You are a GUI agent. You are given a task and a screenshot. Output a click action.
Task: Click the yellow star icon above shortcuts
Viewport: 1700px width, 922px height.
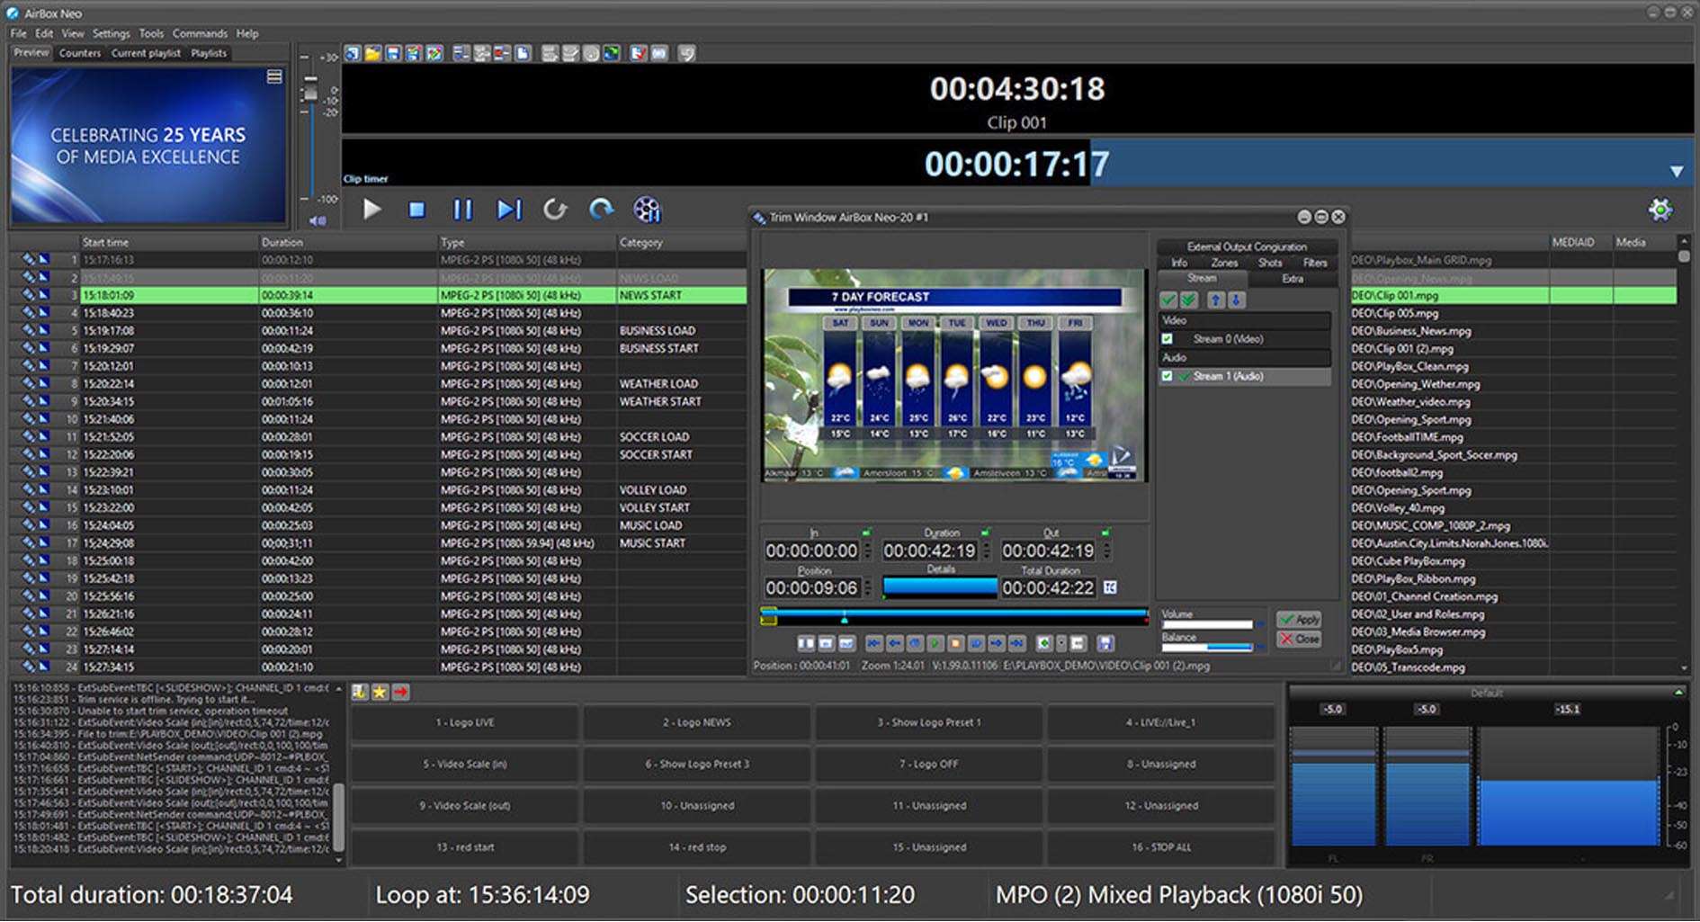(x=380, y=692)
